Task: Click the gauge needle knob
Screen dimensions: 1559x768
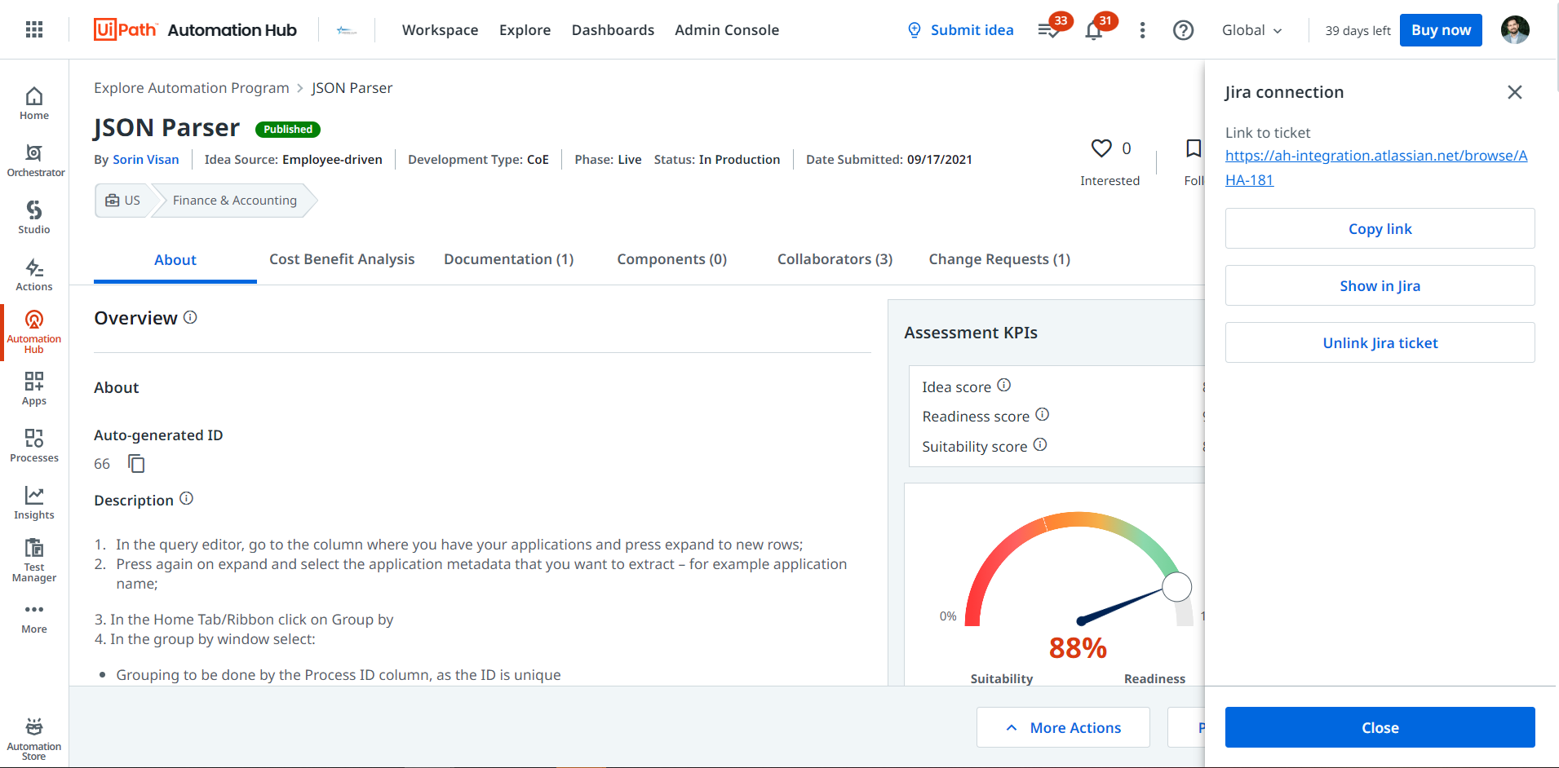Action: [1176, 586]
